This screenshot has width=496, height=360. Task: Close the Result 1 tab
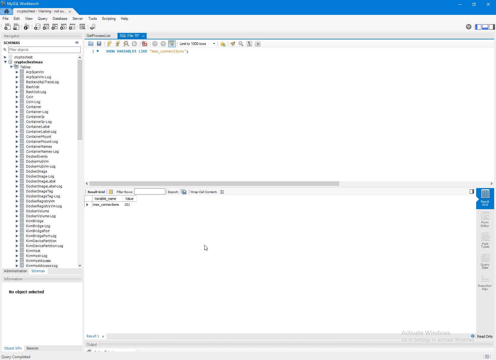(103, 336)
